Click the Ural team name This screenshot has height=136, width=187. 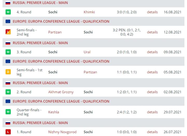coord(87,52)
